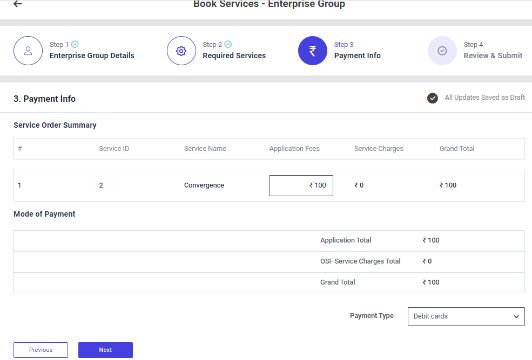Click the Grand Total column header

[x=457, y=149]
